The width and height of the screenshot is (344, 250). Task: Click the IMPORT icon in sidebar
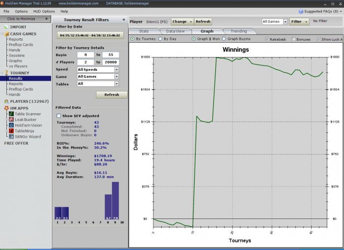click(x=6, y=27)
